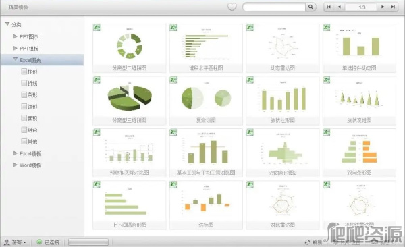This screenshot has height=247, width=405.
Task: Click the Excel icon on 簇状柱形图 card
Action: [x=250, y=80]
